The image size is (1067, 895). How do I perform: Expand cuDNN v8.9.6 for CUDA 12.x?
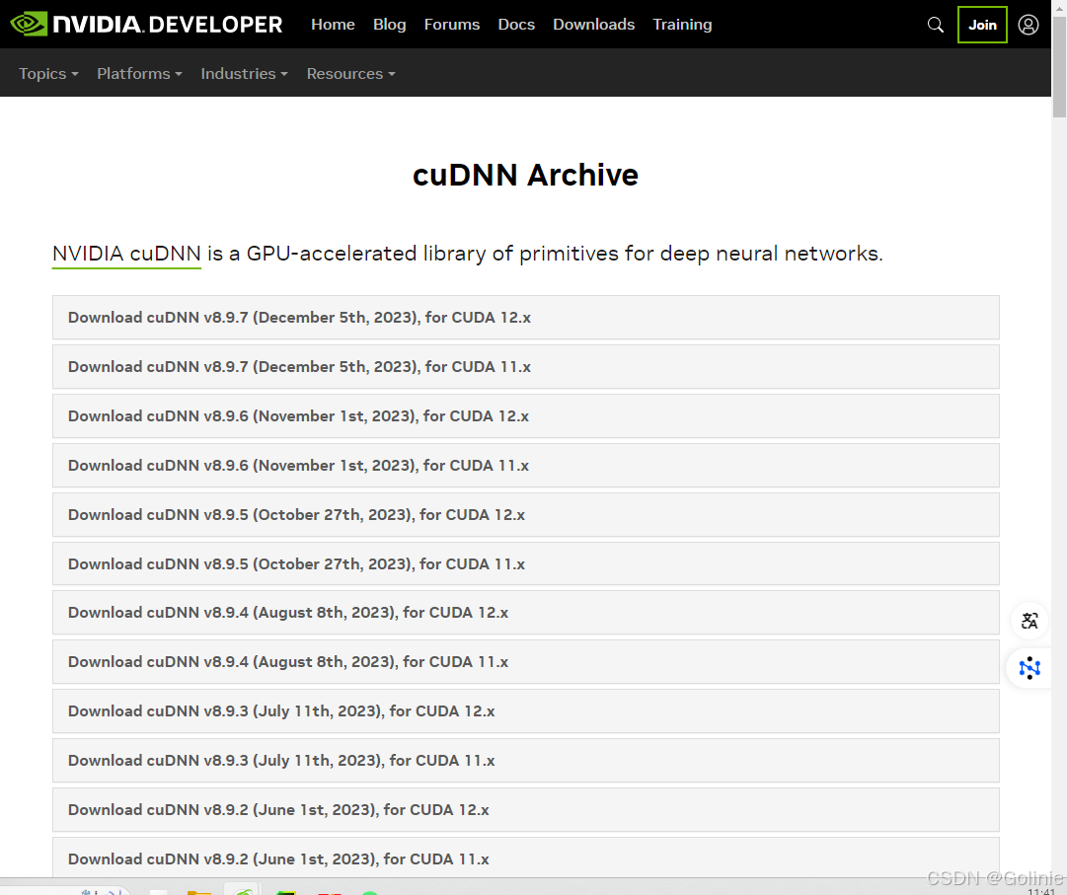526,416
